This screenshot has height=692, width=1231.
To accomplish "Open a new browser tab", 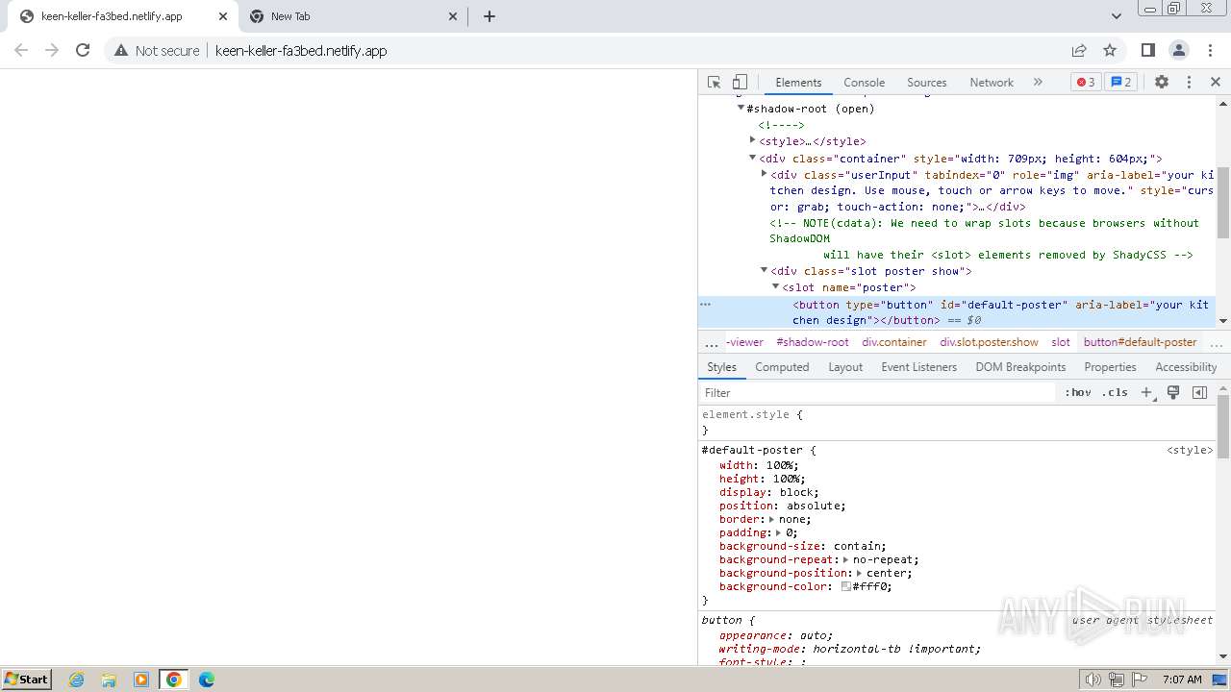I will 490,16.
